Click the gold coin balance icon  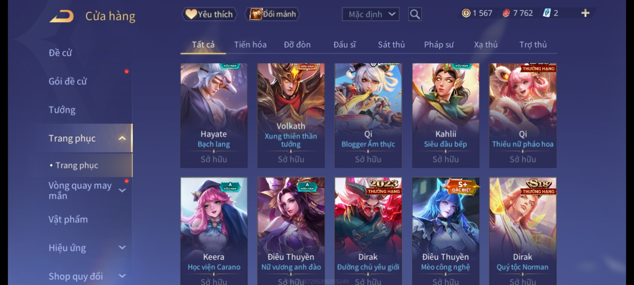(466, 13)
